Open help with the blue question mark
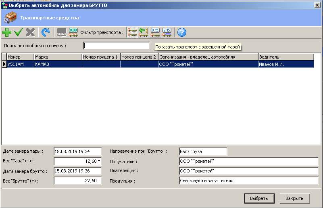323x208 pixels. click(x=181, y=32)
